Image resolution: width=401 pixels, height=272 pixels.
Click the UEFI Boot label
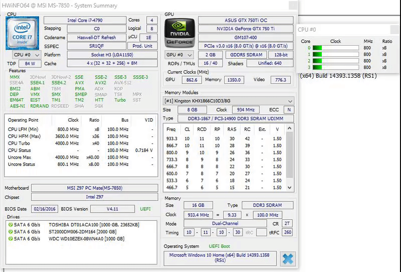tap(220, 246)
